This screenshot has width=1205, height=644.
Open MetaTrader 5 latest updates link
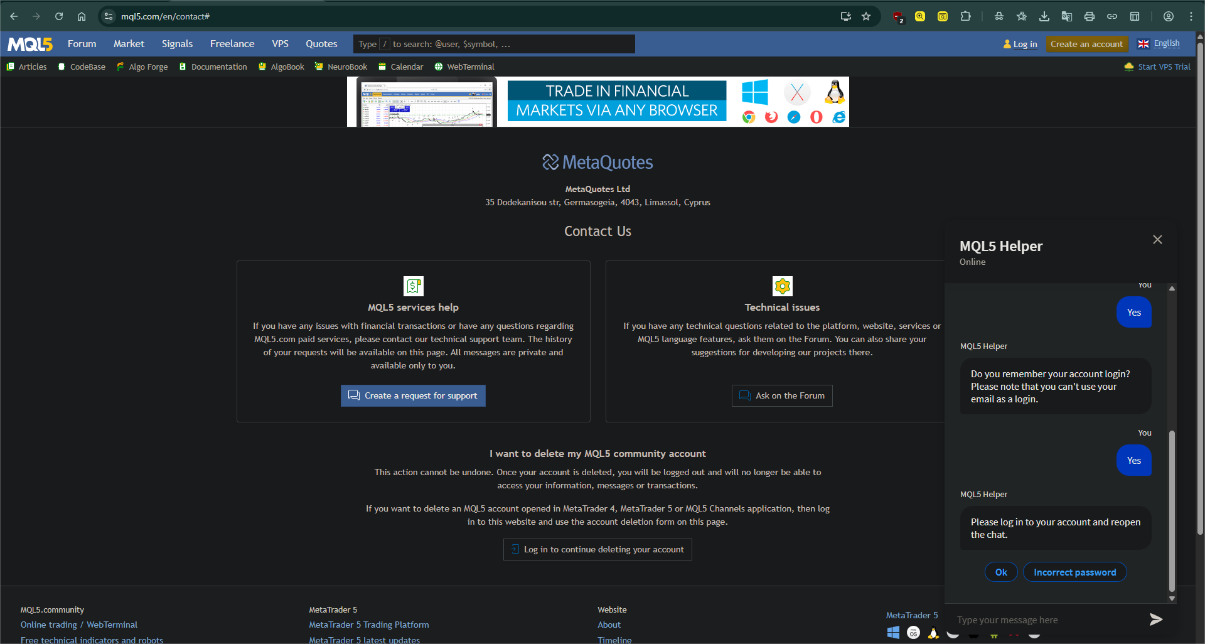tap(364, 640)
